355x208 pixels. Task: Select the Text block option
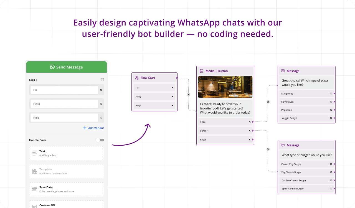[x=67, y=153]
